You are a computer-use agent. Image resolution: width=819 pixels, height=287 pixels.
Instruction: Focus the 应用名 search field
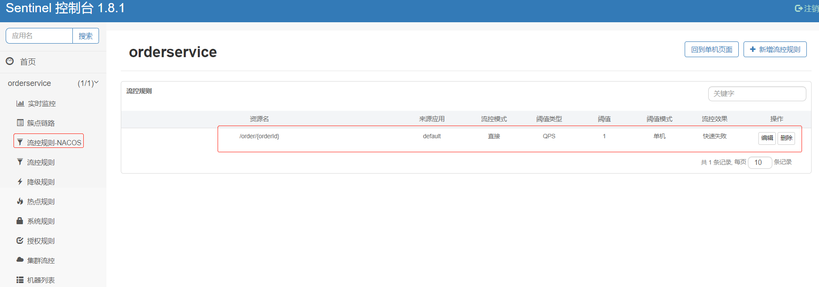(x=39, y=36)
